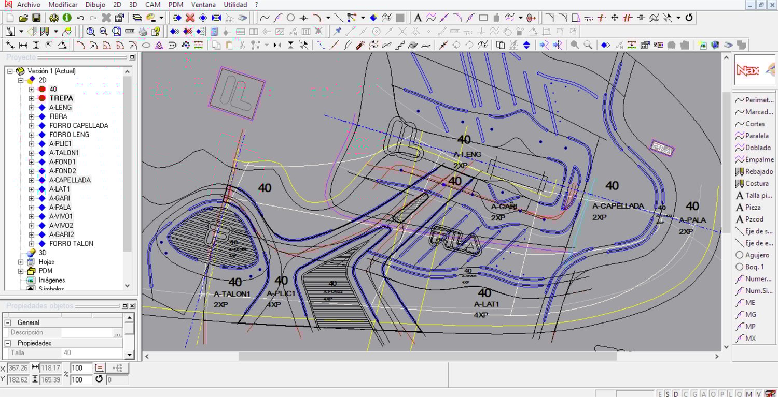The width and height of the screenshot is (778, 397).
Task: Toggle the V indicator in status bar
Action: [759, 394]
